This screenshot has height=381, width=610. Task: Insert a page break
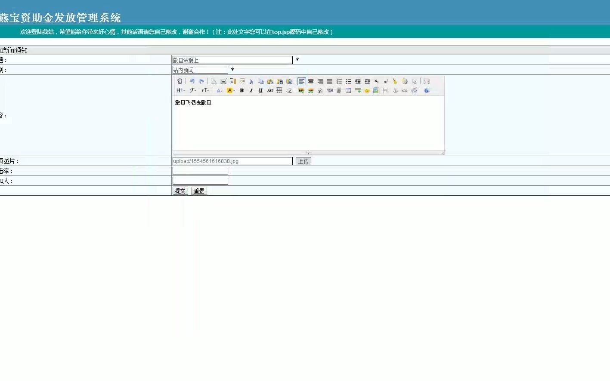click(385, 90)
